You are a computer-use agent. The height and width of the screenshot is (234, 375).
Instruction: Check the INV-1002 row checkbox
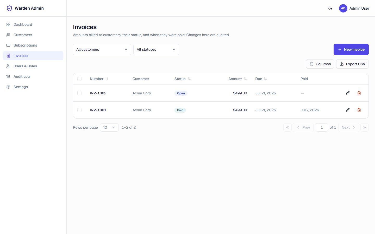coord(79,93)
